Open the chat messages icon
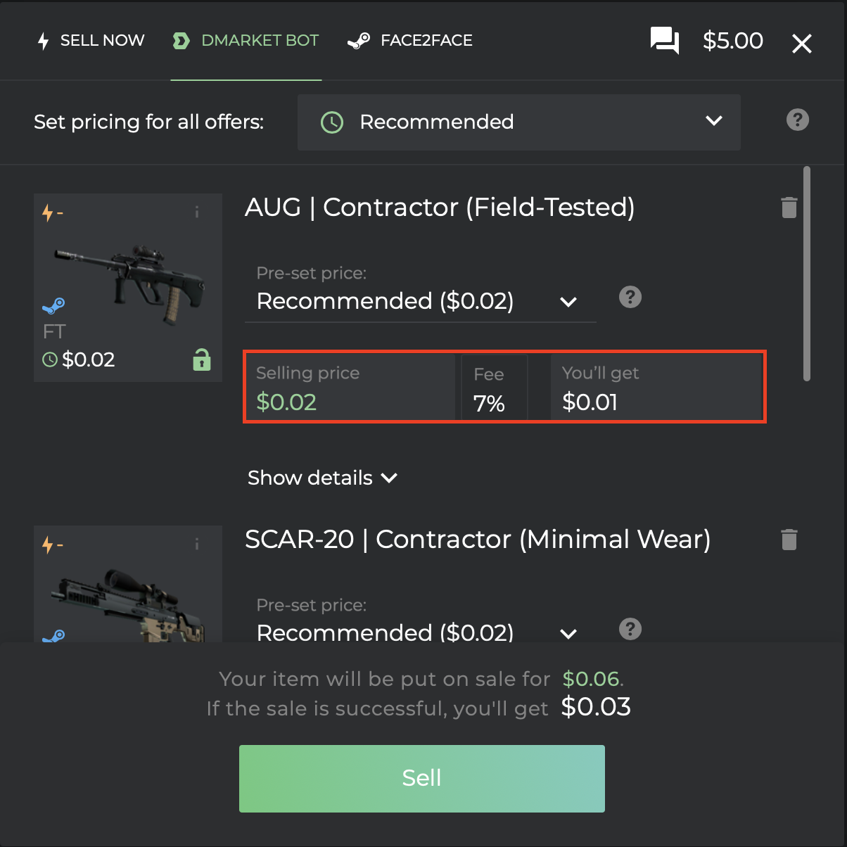 (664, 41)
